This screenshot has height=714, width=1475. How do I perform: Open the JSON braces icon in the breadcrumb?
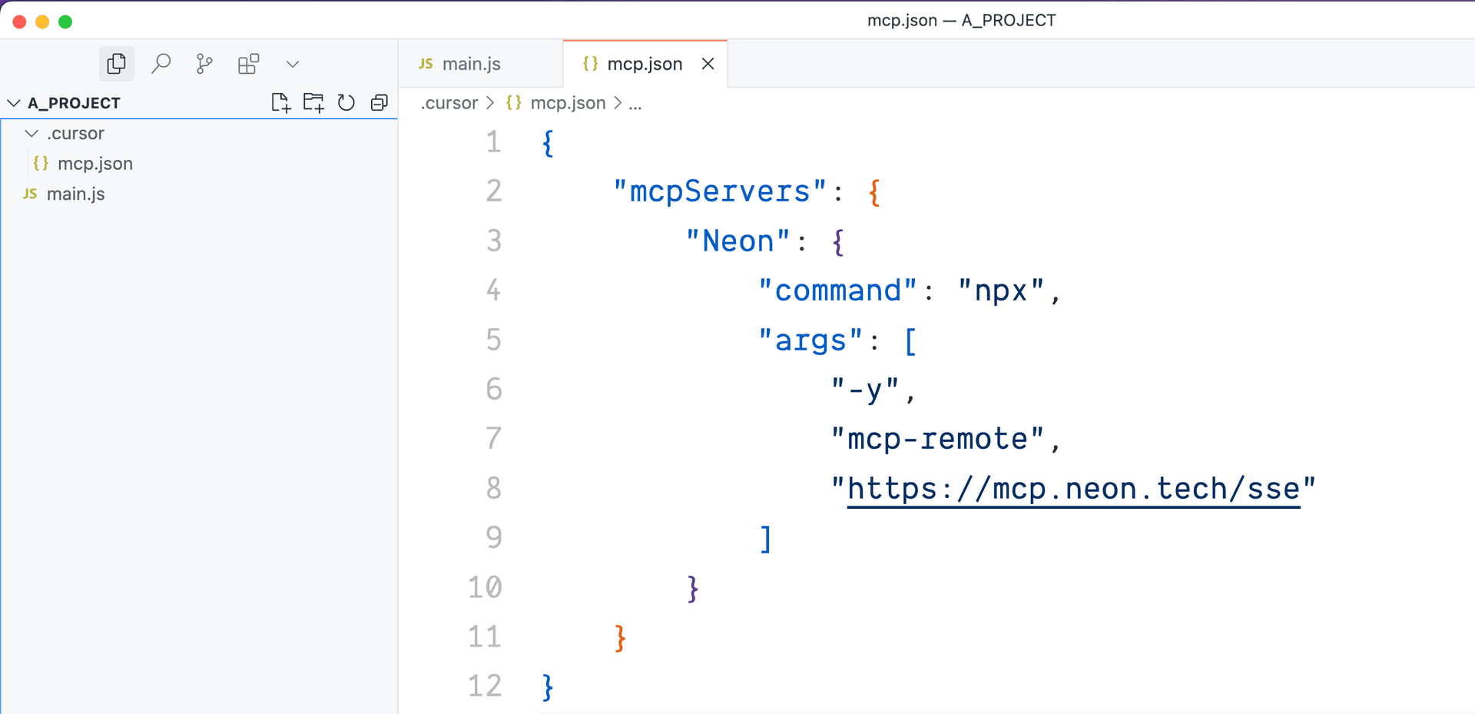pos(514,102)
